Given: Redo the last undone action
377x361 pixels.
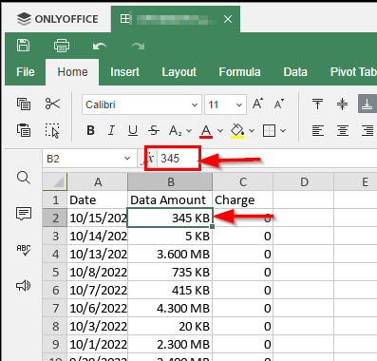Looking at the screenshot, I should coord(138,47).
